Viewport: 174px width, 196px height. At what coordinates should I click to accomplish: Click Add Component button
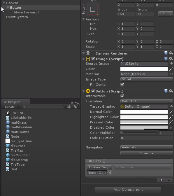pyautogui.click(x=128, y=190)
